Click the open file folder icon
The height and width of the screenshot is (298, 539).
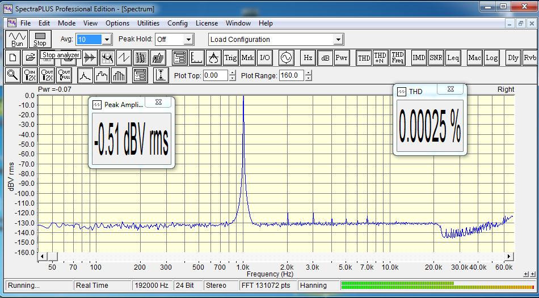[x=31, y=57]
